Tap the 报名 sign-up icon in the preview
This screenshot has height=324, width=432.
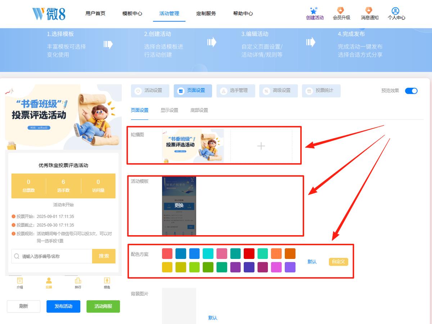107,280
